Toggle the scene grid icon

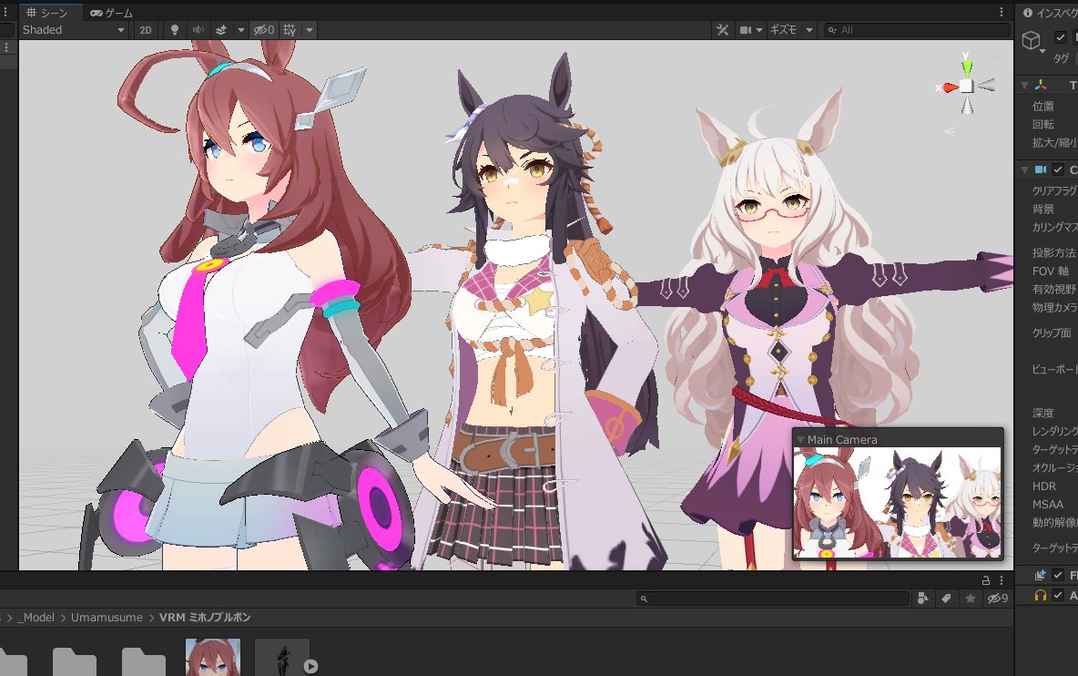tap(290, 29)
